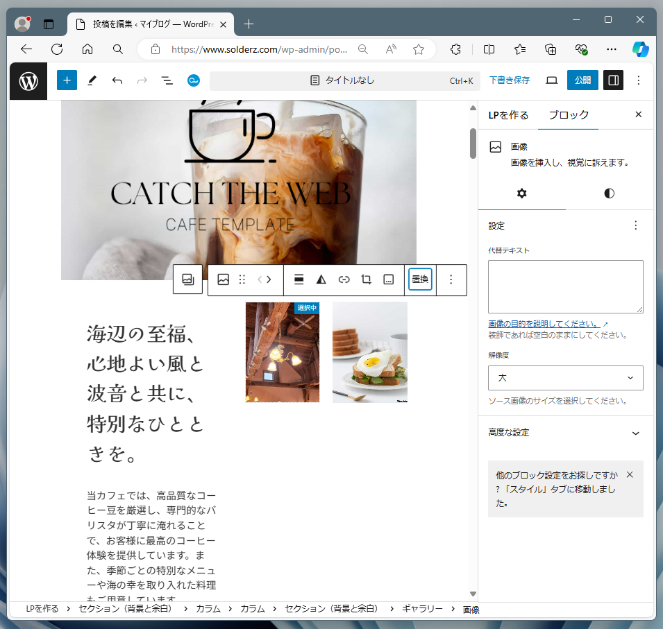The width and height of the screenshot is (663, 629).
Task: Apply duotone filter to image
Action: tap(321, 279)
